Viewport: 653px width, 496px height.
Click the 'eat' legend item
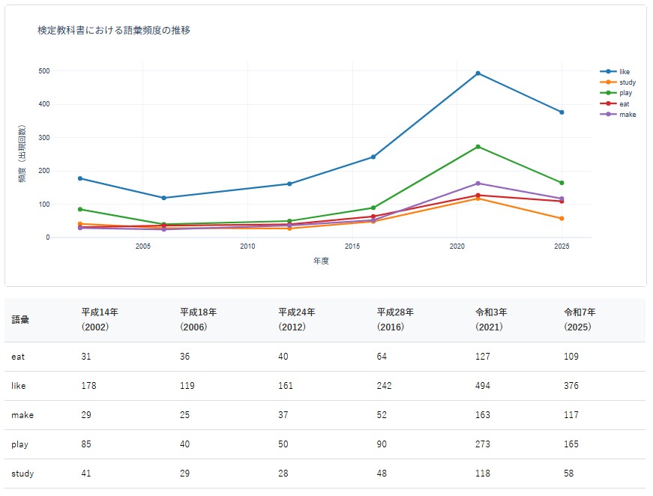(x=625, y=103)
